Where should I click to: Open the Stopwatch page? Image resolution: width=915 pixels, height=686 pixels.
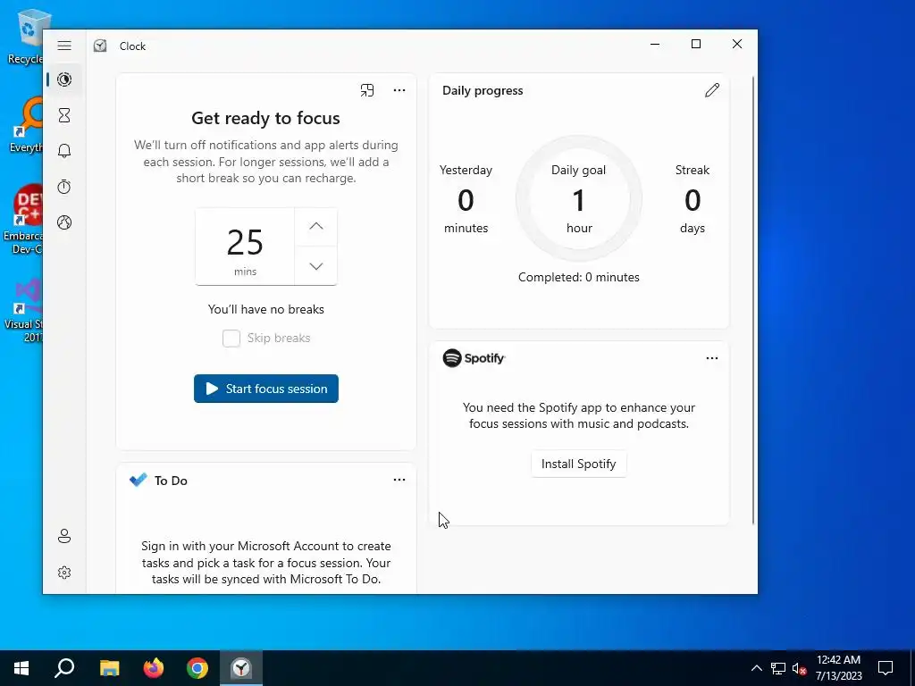(64, 187)
